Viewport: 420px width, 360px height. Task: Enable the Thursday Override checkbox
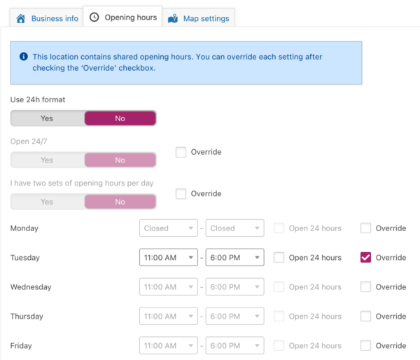coord(366,317)
